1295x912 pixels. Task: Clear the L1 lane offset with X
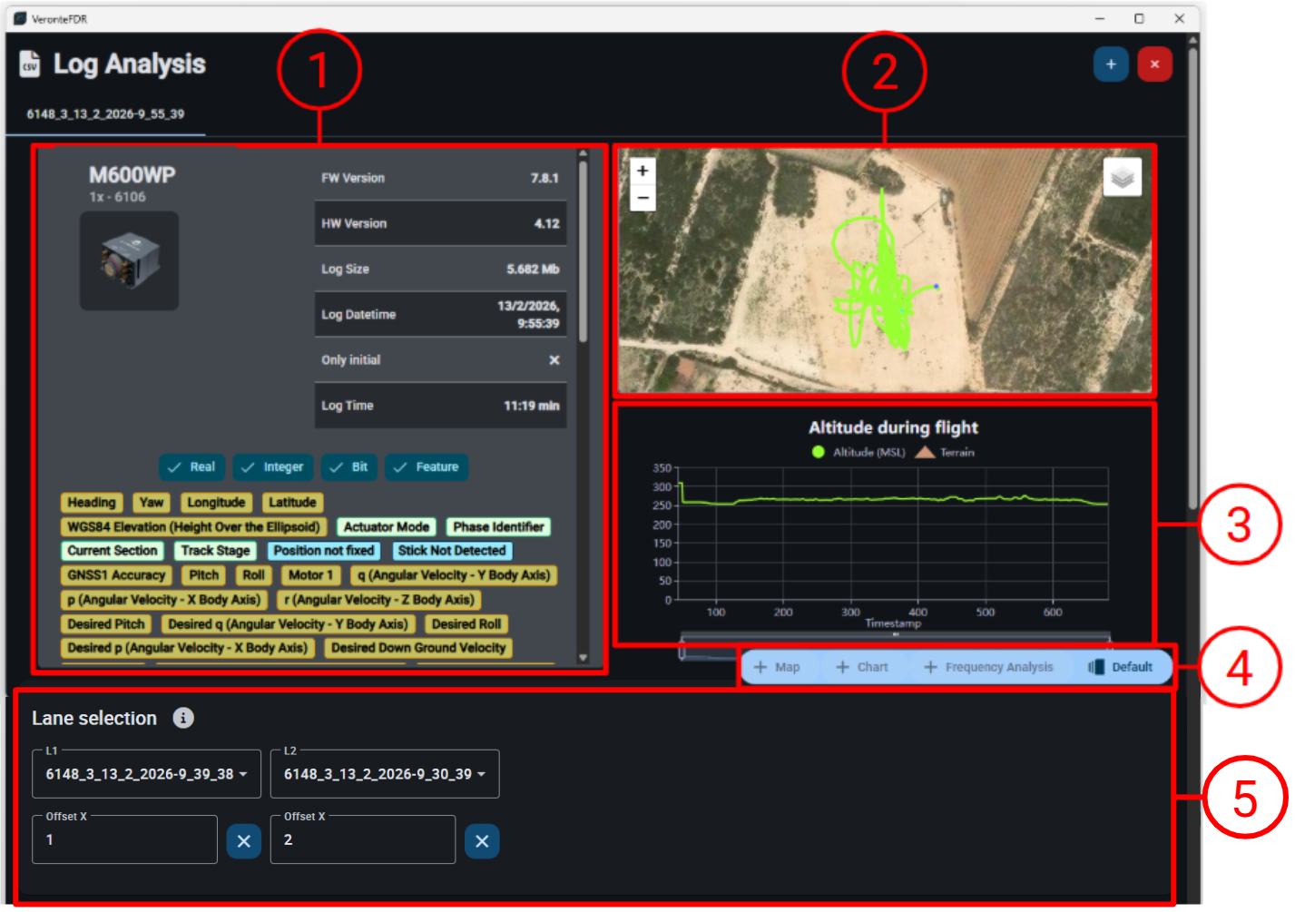click(x=243, y=841)
